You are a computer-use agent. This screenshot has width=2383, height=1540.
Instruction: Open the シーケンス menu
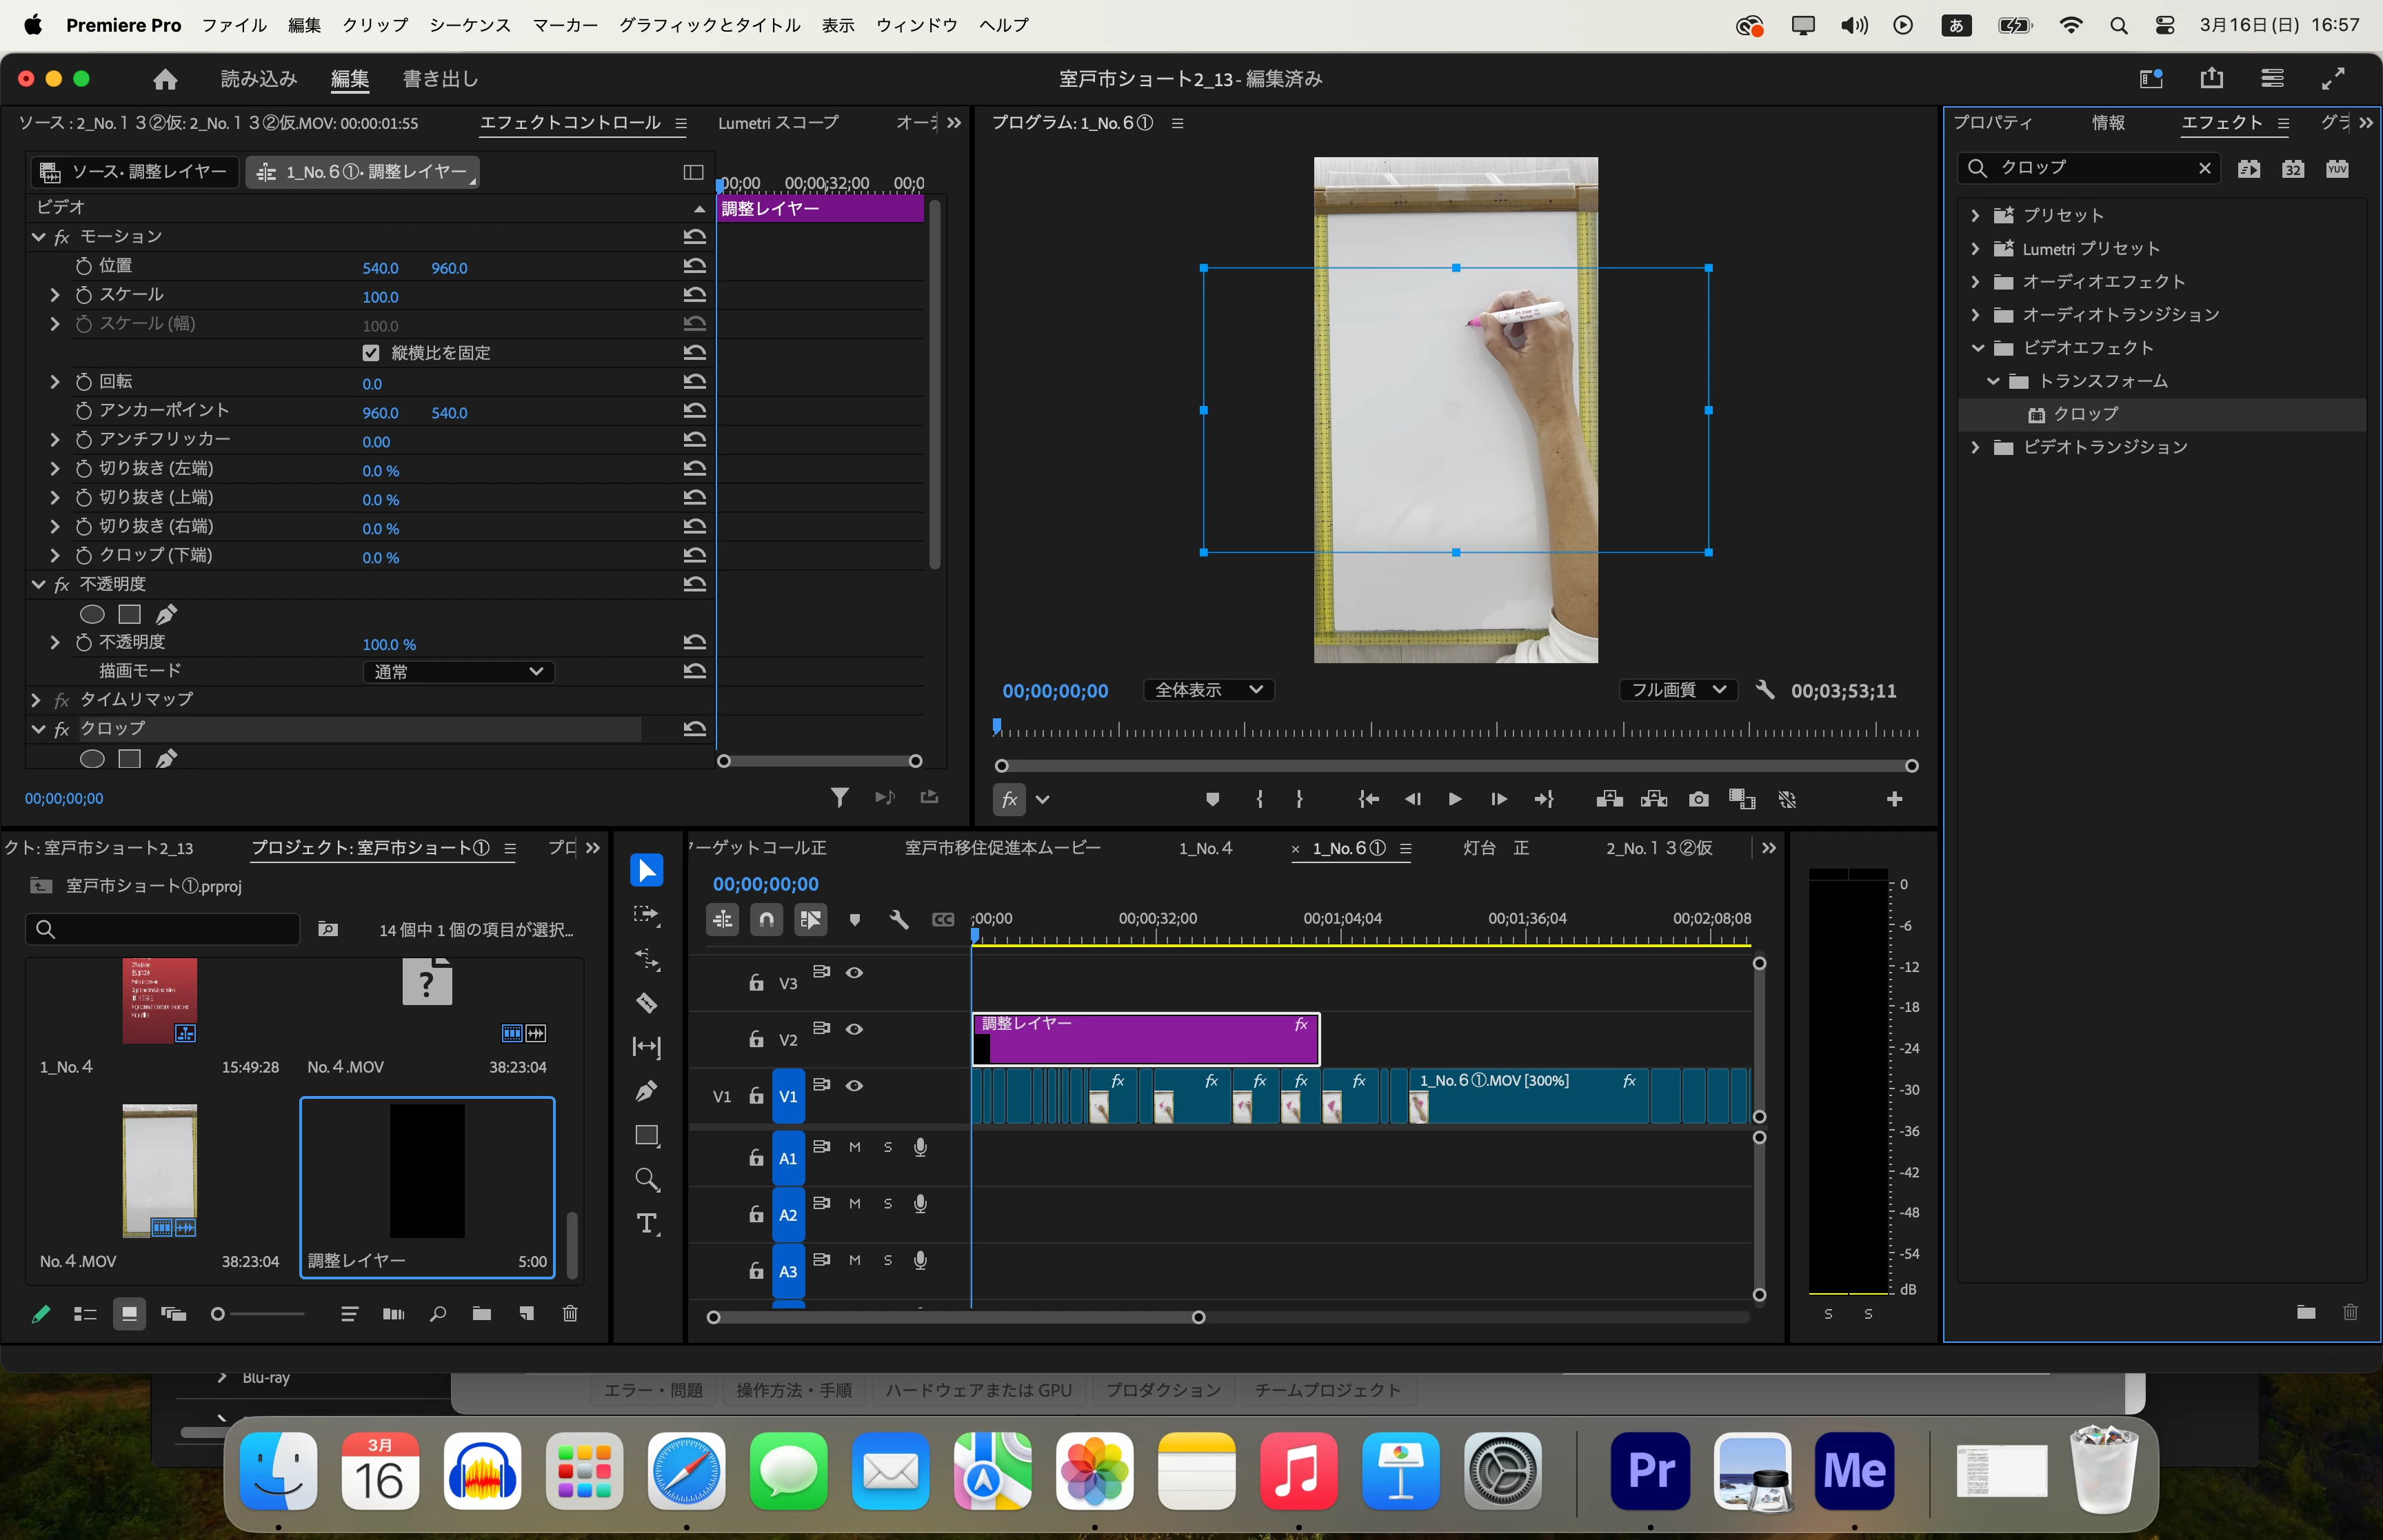tap(470, 25)
